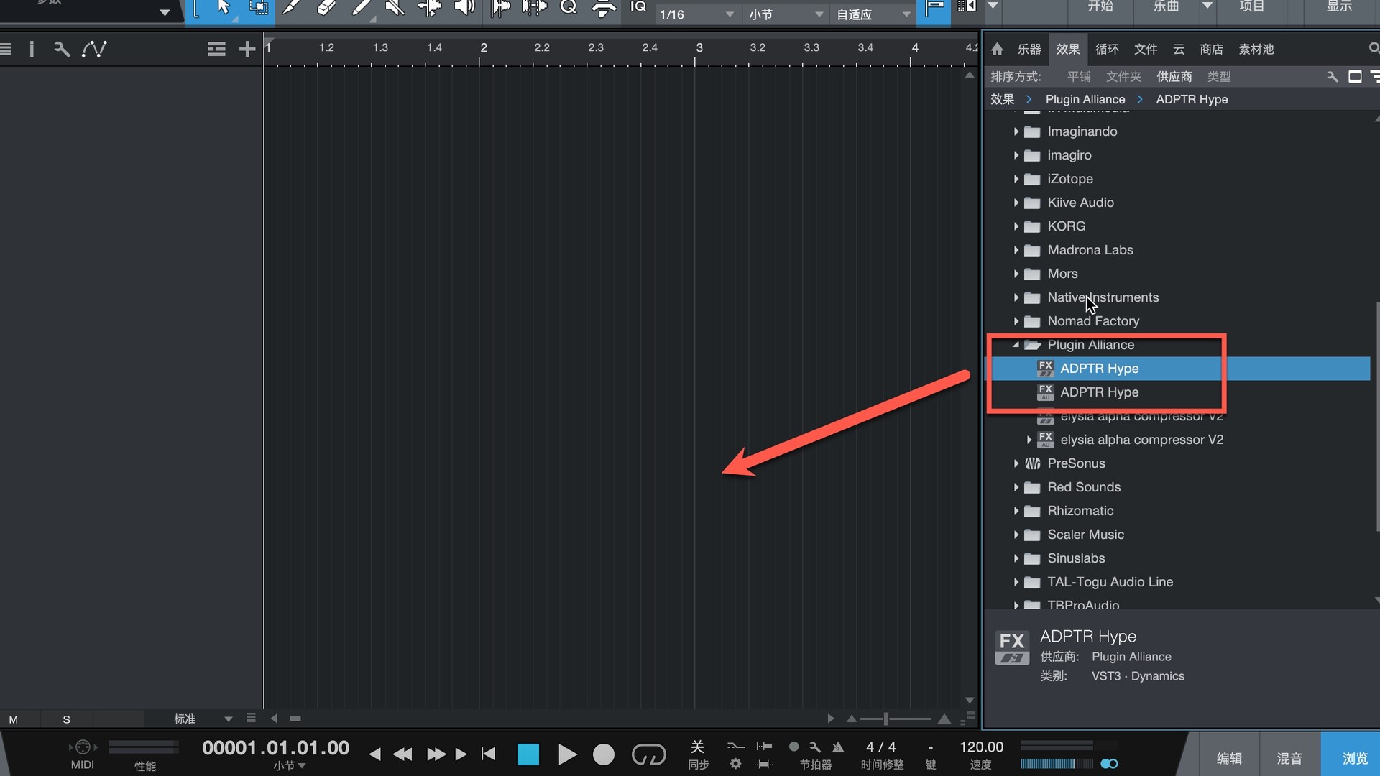Viewport: 1380px width, 776px height.
Task: Open track options wrench icon
Action: click(x=62, y=49)
